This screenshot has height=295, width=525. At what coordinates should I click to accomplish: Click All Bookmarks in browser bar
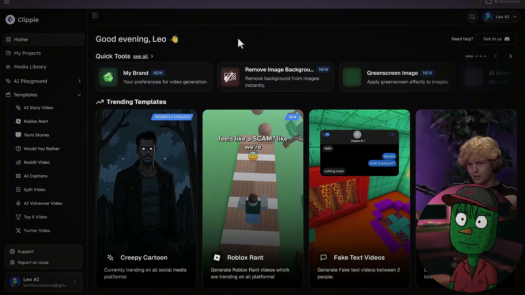(x=503, y=2)
